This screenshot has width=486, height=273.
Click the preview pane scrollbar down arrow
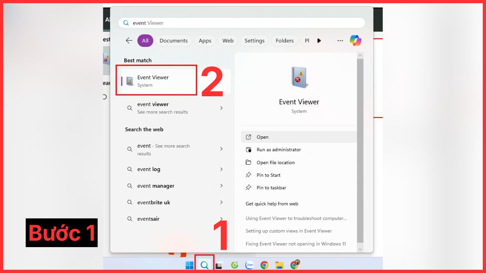point(360,250)
